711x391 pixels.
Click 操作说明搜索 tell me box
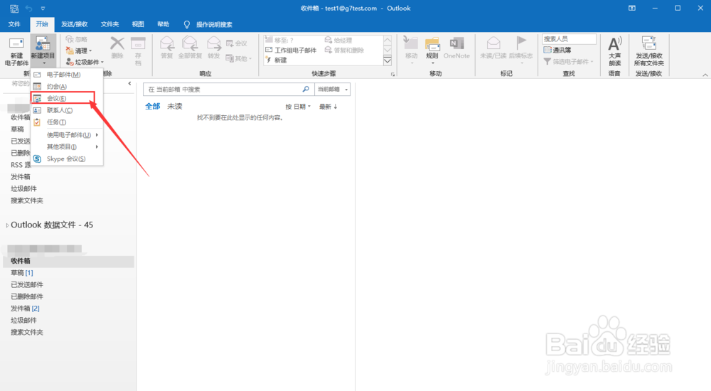click(214, 24)
